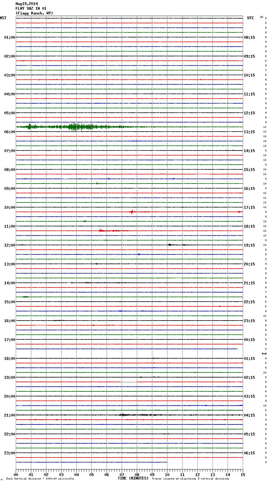Click the 08:15 UTC time label

pyautogui.click(x=249, y=37)
